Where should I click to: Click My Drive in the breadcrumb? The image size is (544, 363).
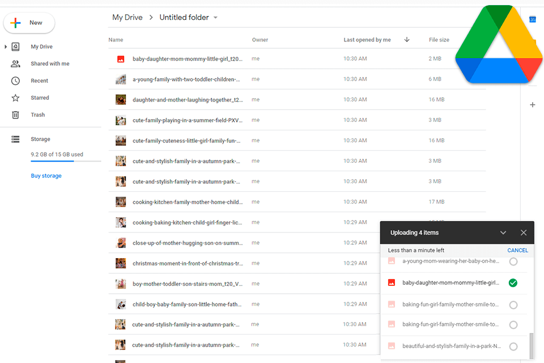pyautogui.click(x=127, y=18)
